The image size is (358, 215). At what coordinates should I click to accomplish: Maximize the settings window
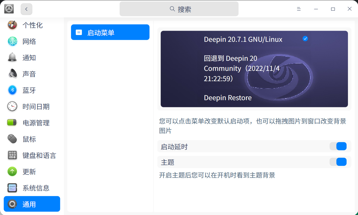coord(333,9)
